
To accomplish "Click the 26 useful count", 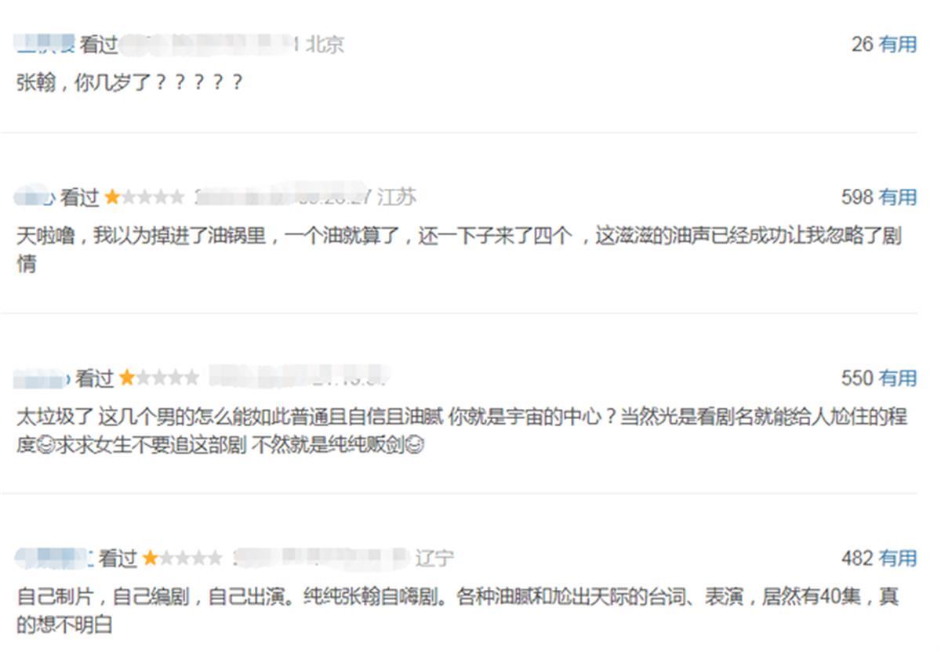I will (862, 44).
